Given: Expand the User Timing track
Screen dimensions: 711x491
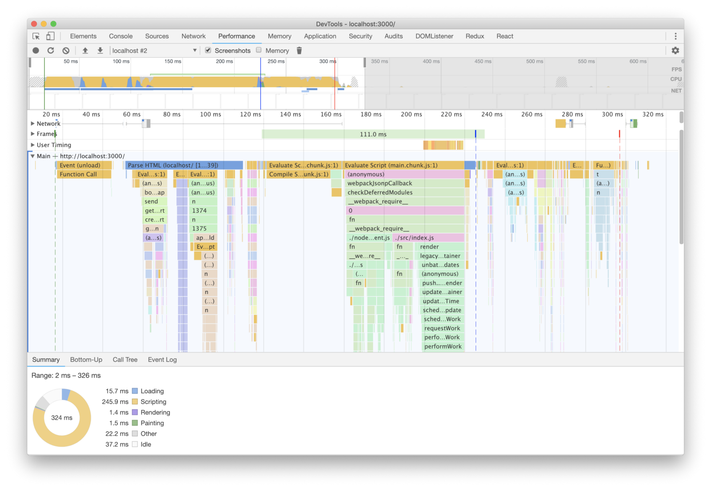Looking at the screenshot, I should [33, 145].
